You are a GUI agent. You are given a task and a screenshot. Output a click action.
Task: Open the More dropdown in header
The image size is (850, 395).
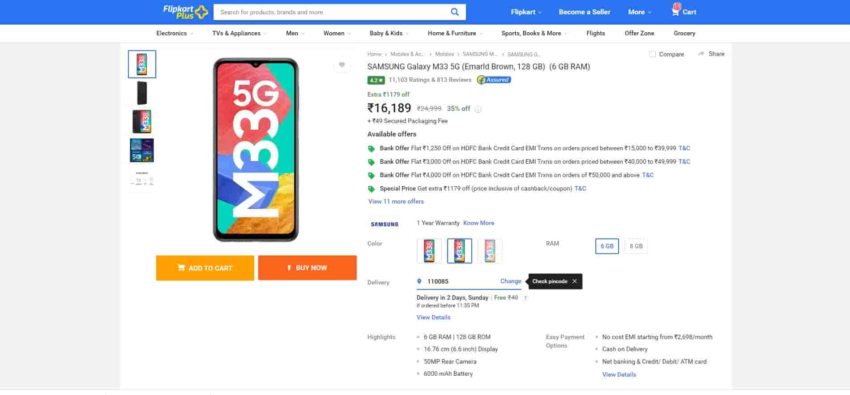(x=639, y=12)
